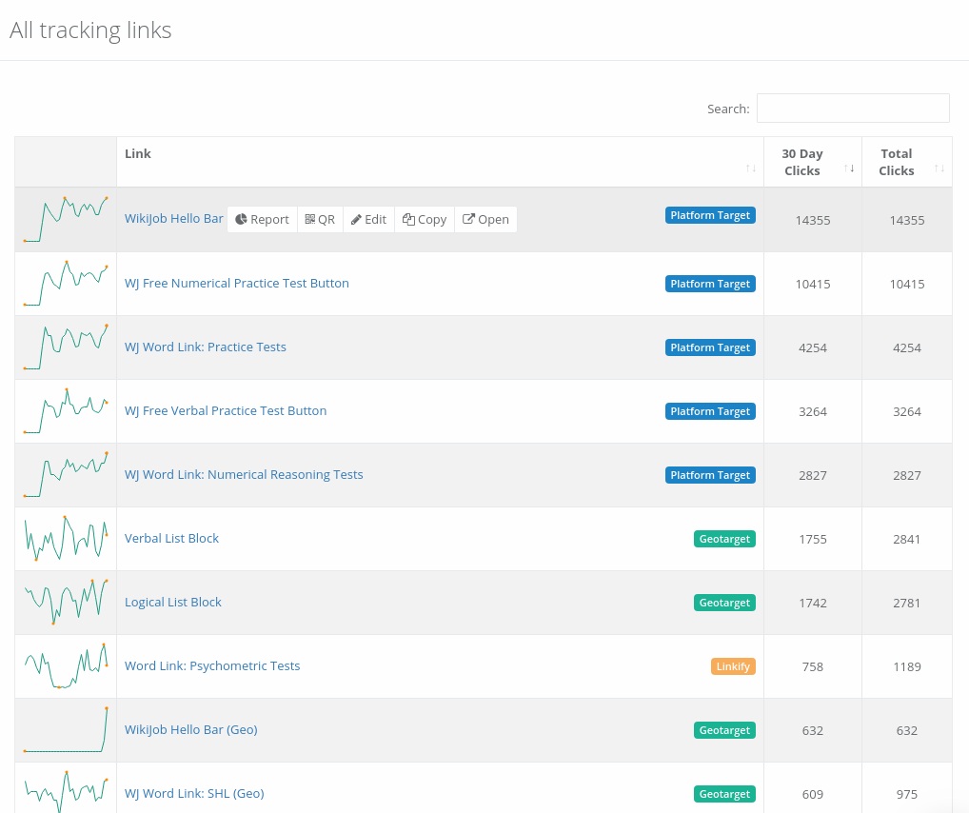
Task: Click sparkline for WJ Free Verbal Practice Test
Action: pos(66,410)
